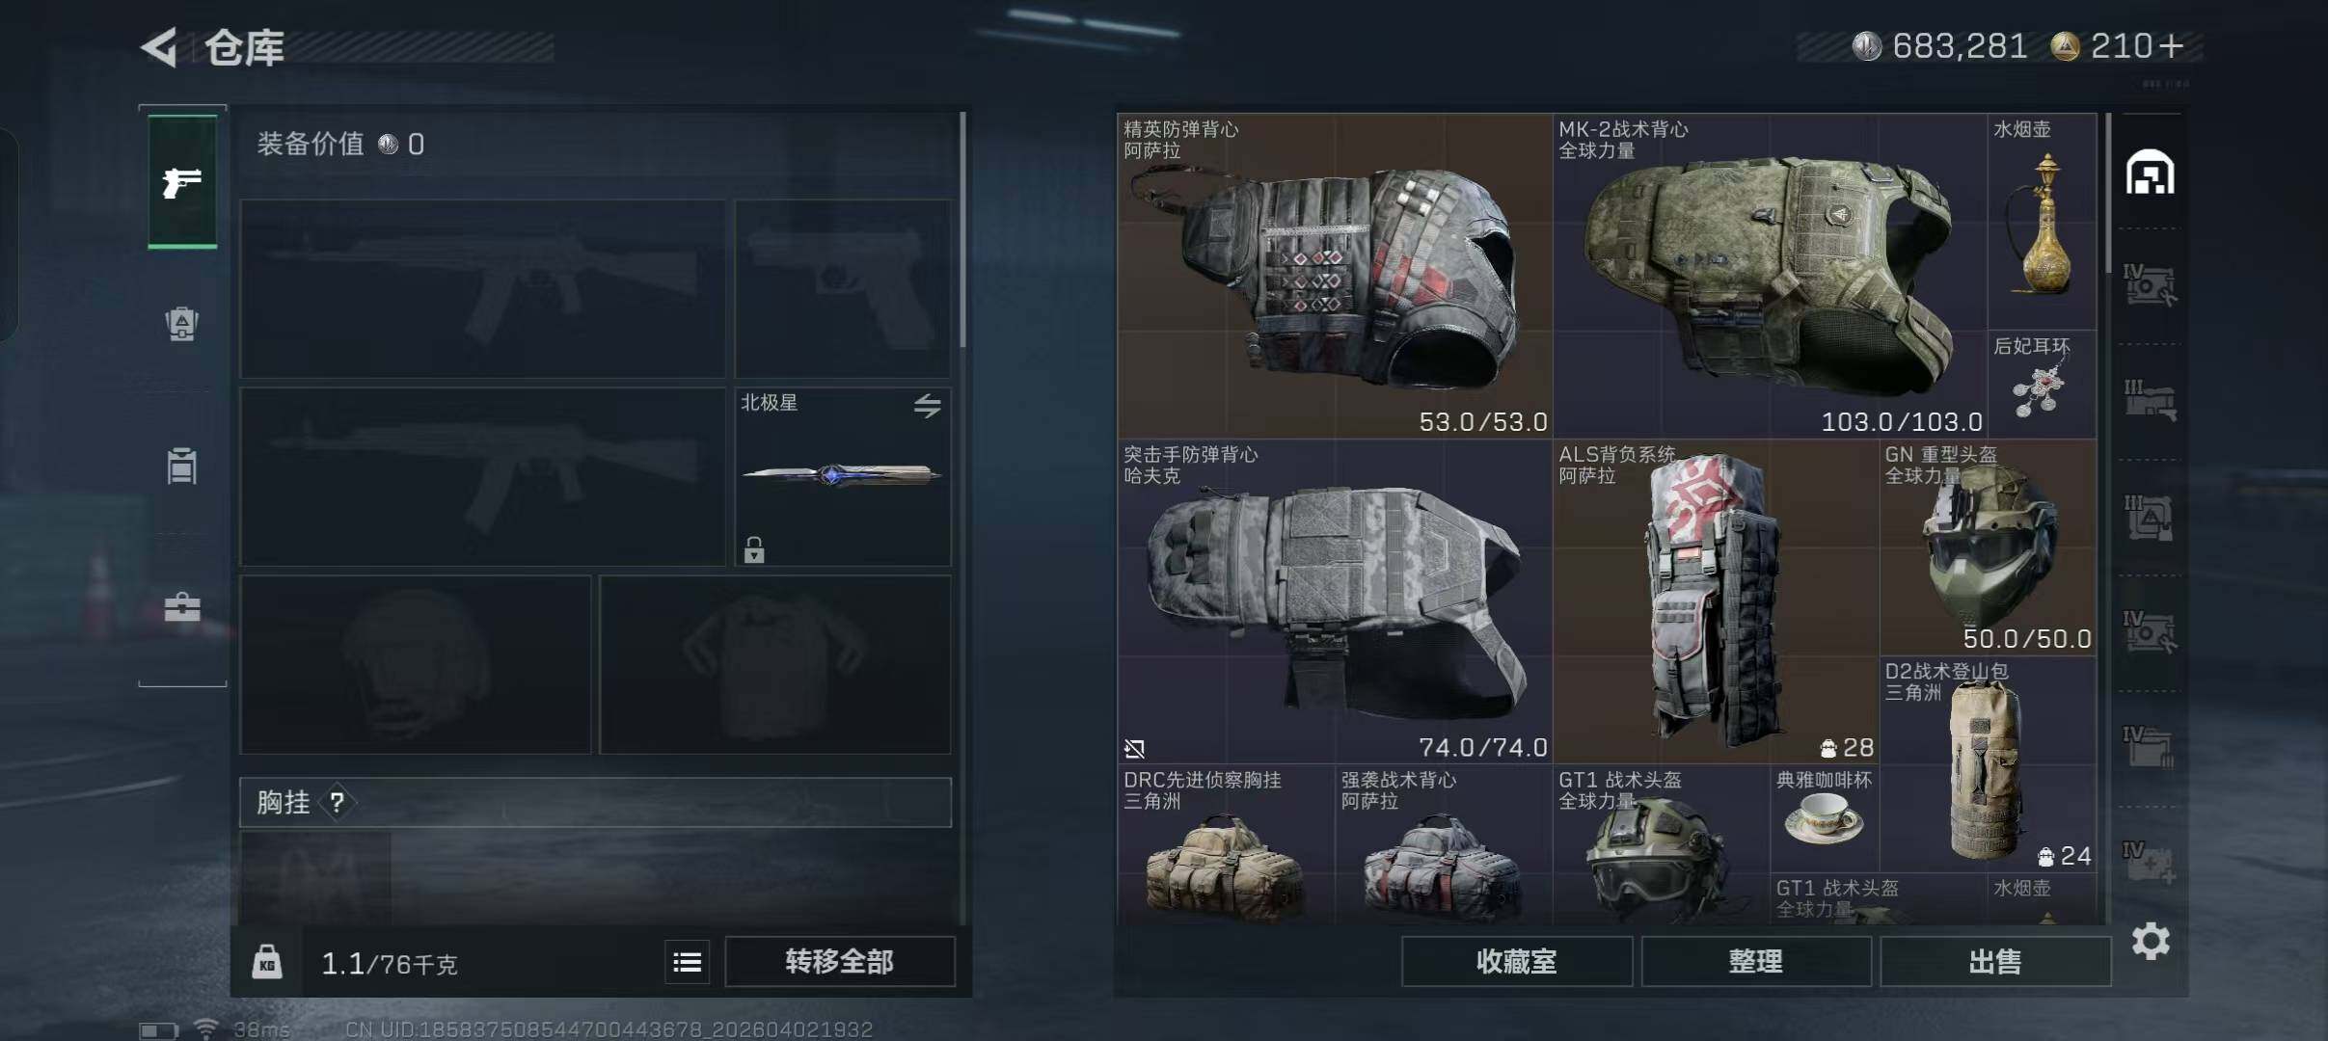Open the main stash house icon

click(2150, 173)
